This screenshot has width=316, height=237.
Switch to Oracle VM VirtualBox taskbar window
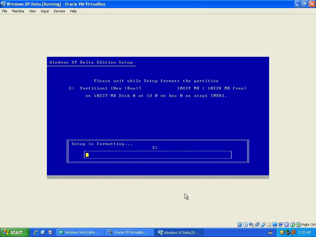coord(130,233)
